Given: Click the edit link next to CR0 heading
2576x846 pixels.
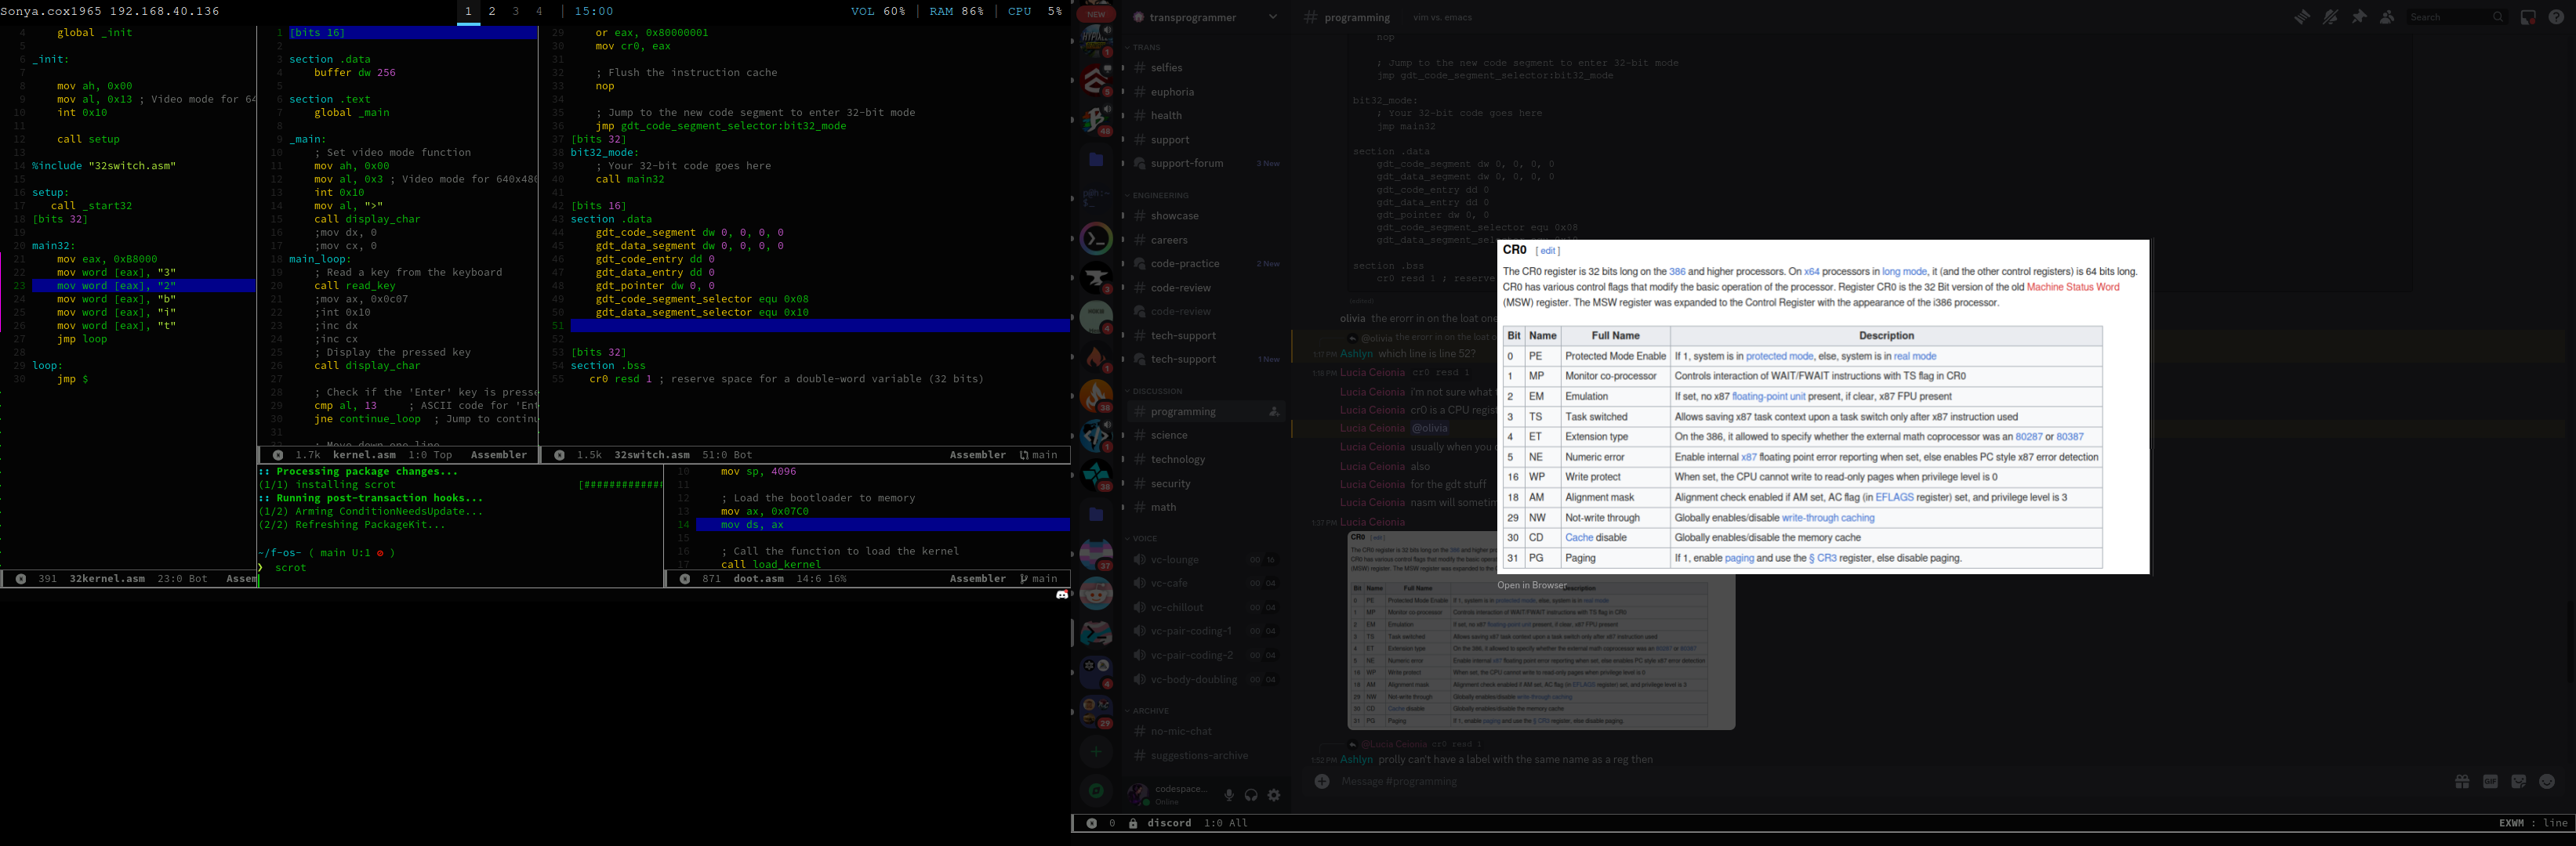Looking at the screenshot, I should tap(1548, 250).
